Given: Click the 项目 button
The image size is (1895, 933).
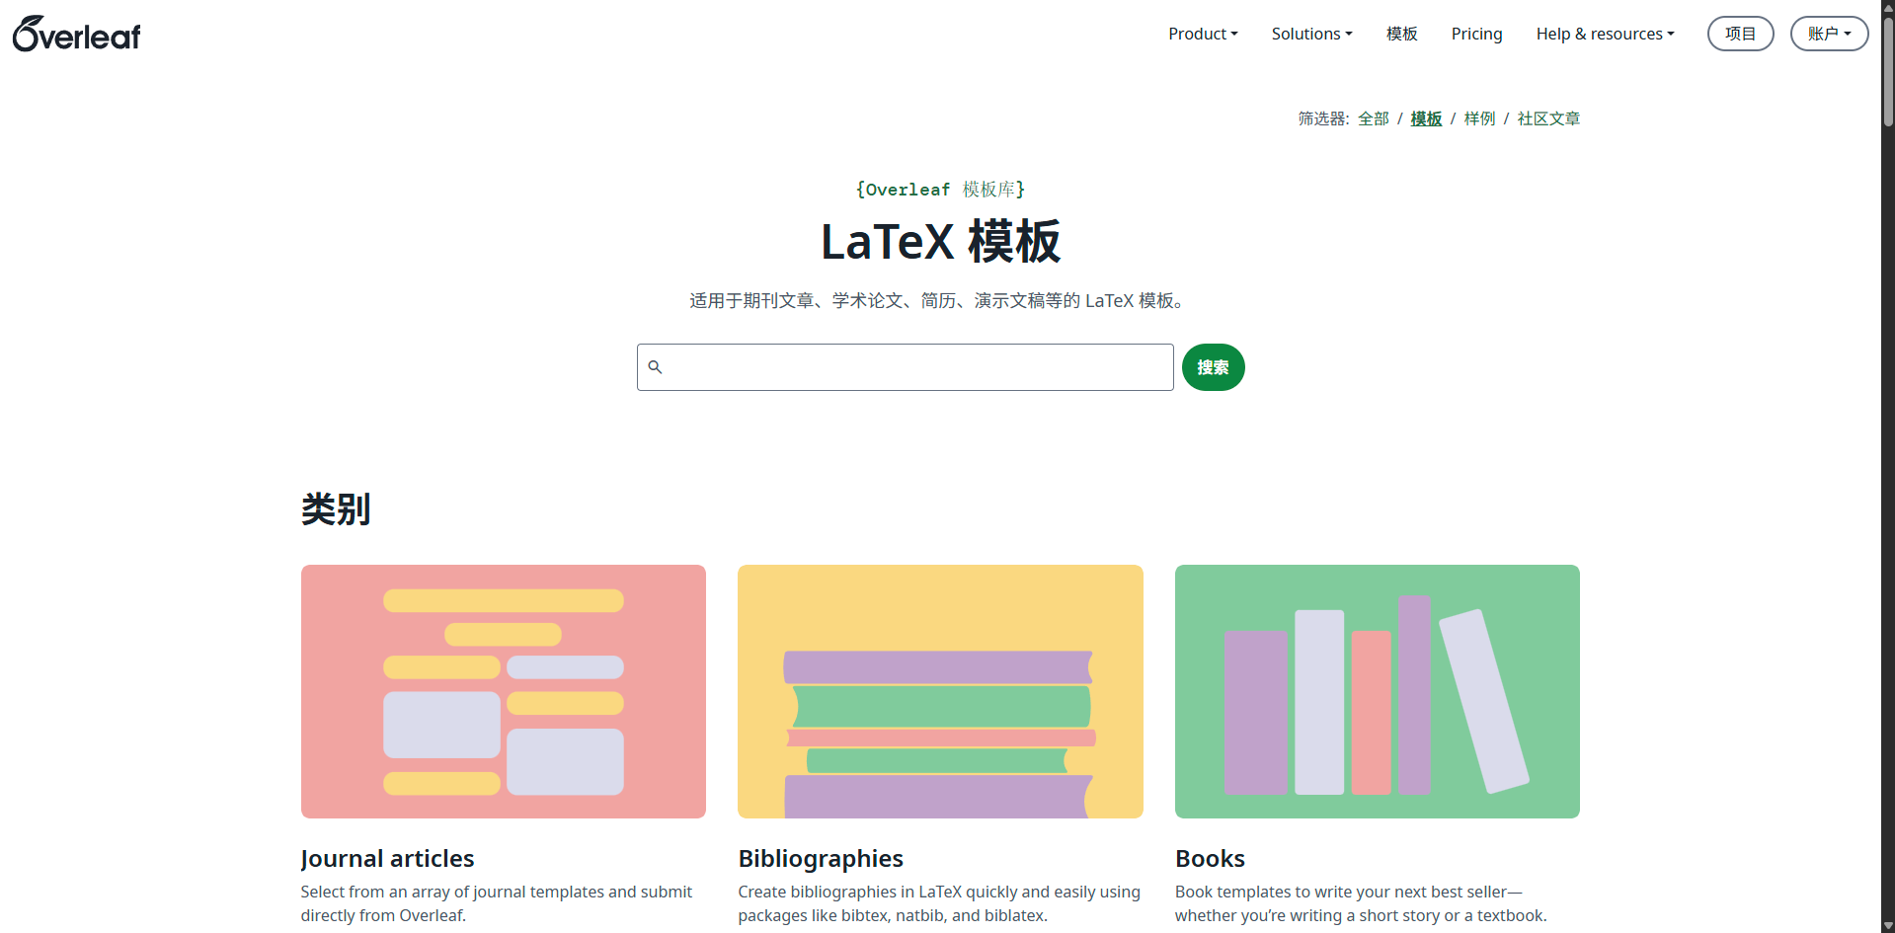Looking at the screenshot, I should [x=1740, y=33].
